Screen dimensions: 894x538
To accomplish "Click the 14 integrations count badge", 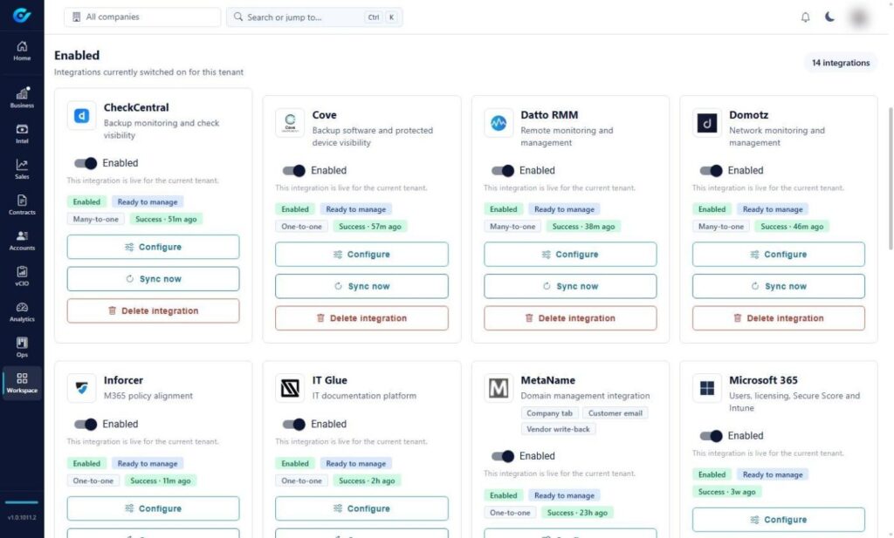I will (841, 63).
